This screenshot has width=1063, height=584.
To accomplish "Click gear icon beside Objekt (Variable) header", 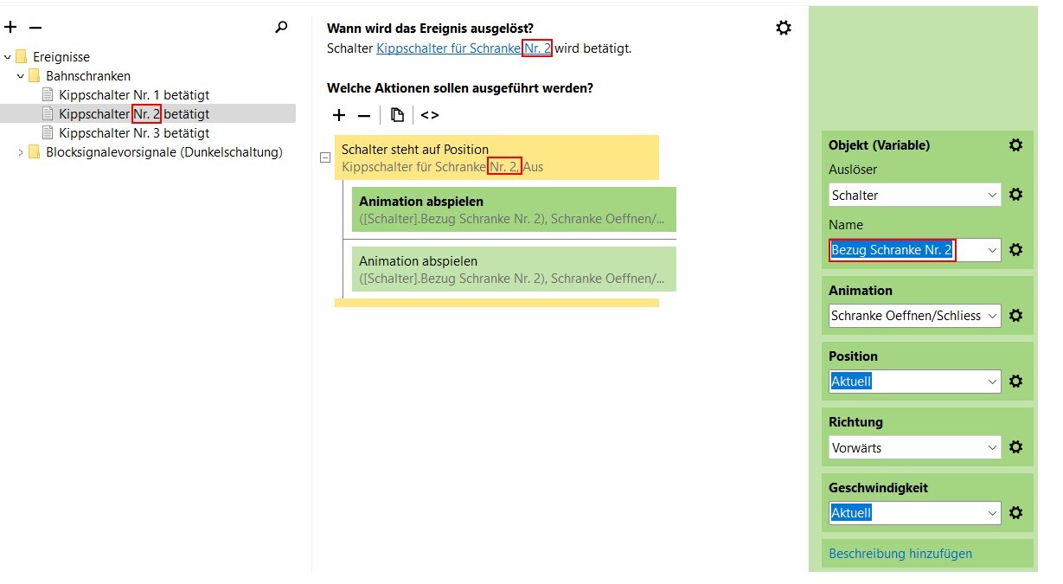I will click(1016, 145).
